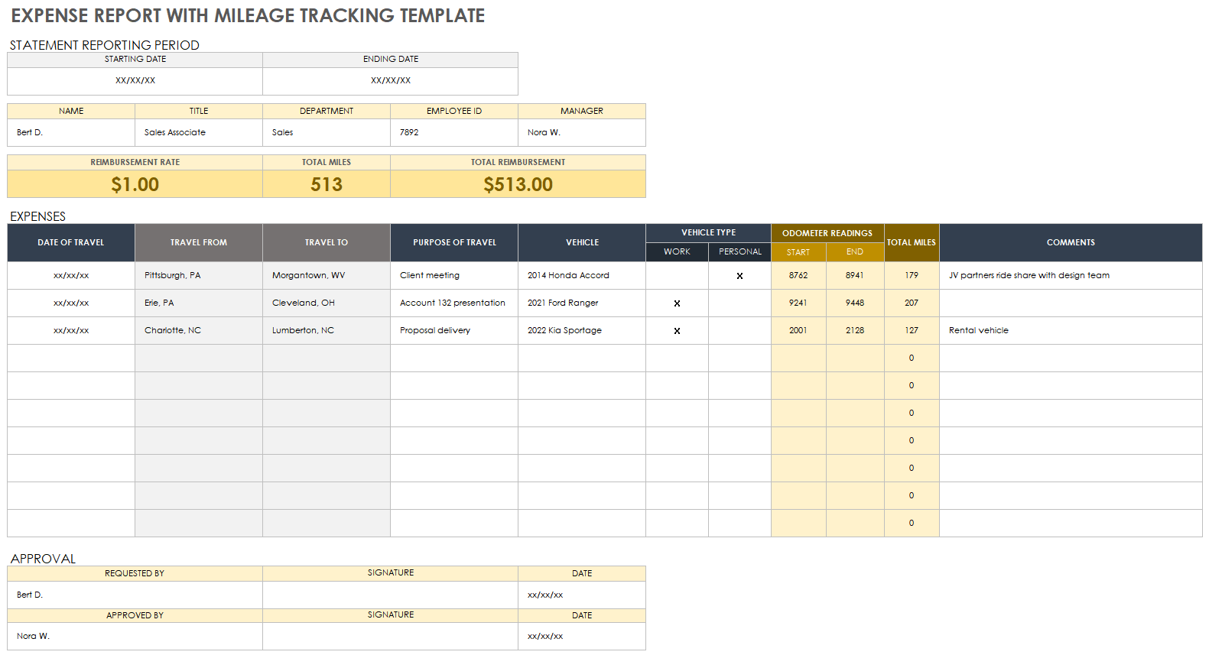1209x655 pixels.
Task: Click the Purpose of Travel column header
Action: tap(454, 242)
